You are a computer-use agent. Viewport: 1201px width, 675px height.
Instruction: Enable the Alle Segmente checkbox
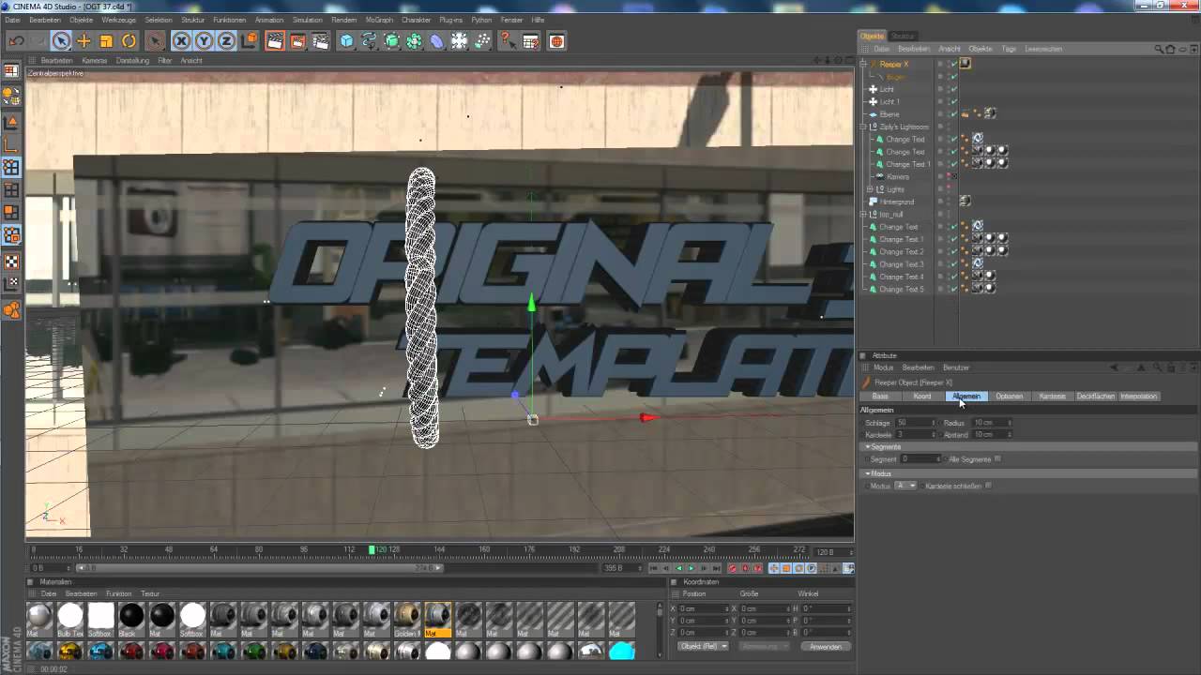tap(997, 459)
